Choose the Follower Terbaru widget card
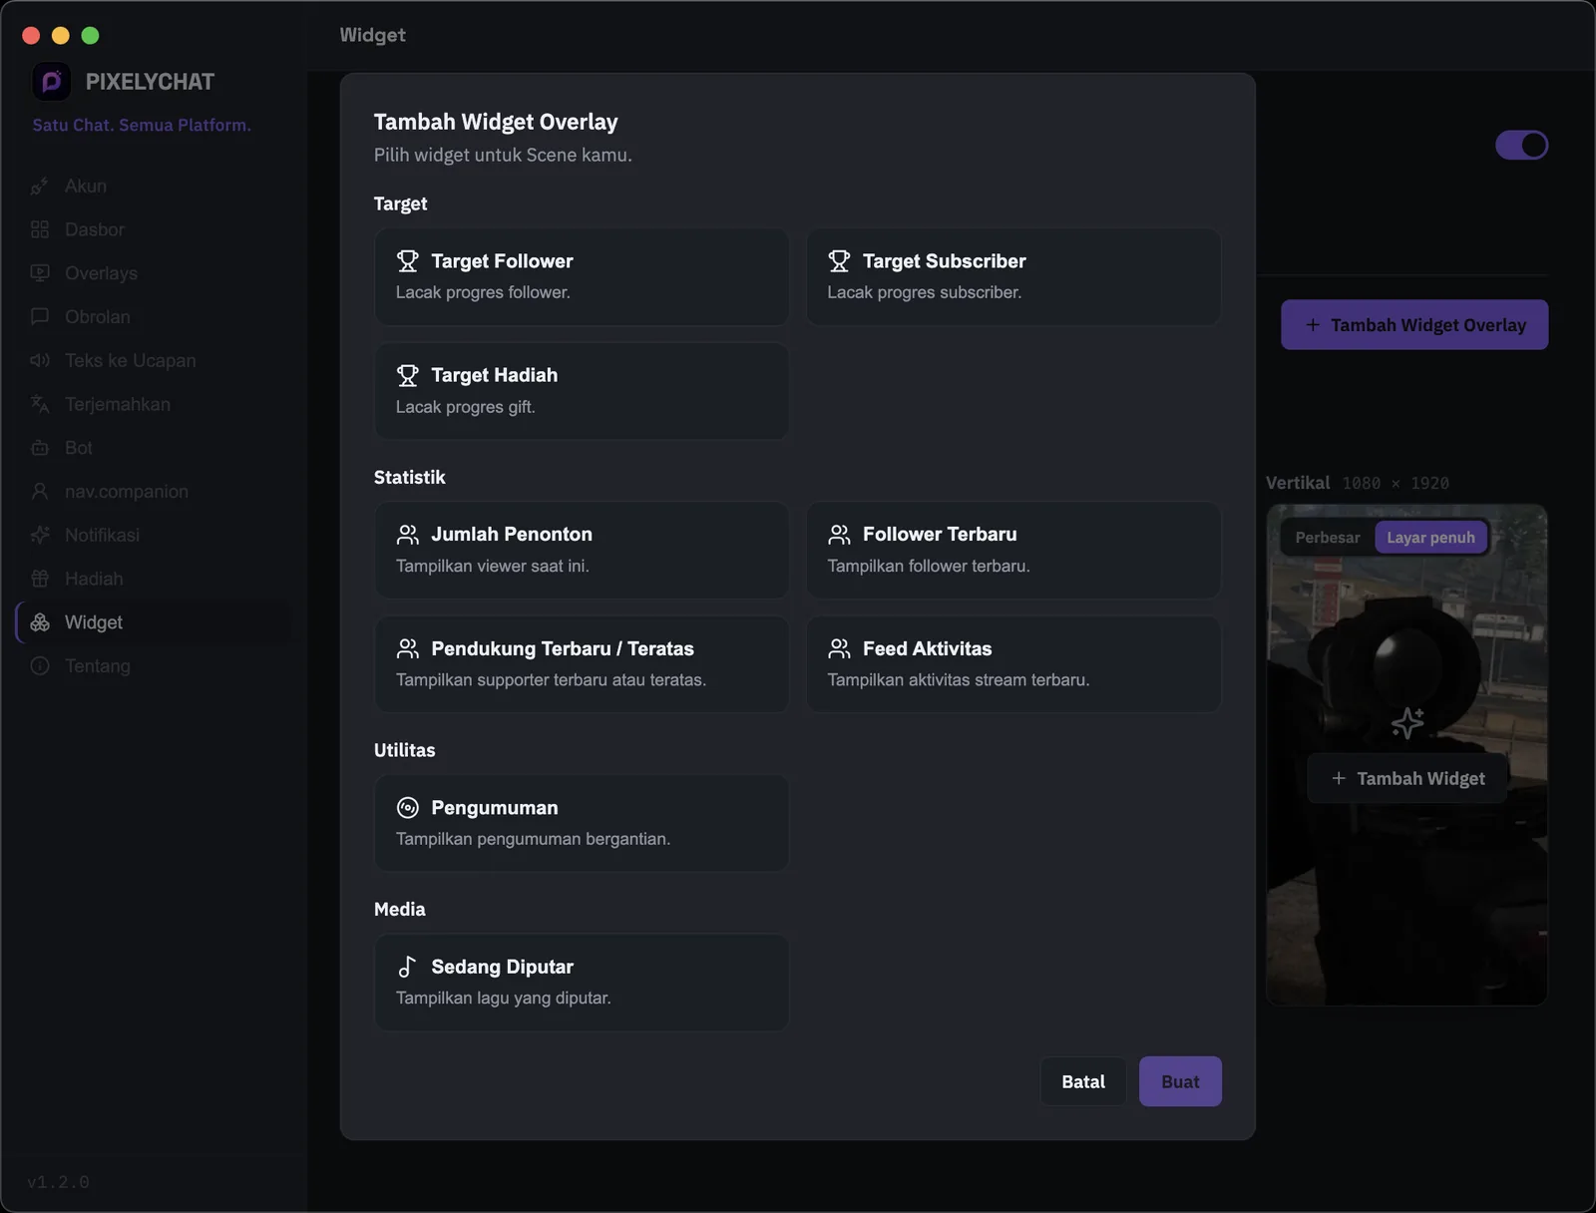The image size is (1596, 1213). [1013, 550]
